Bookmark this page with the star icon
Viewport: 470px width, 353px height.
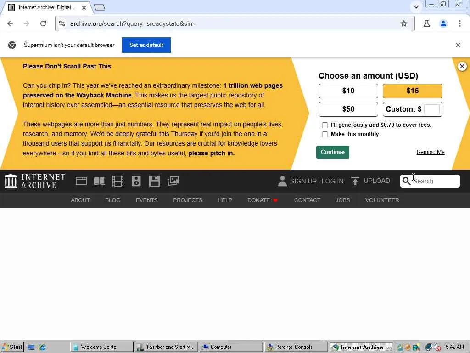tap(404, 23)
